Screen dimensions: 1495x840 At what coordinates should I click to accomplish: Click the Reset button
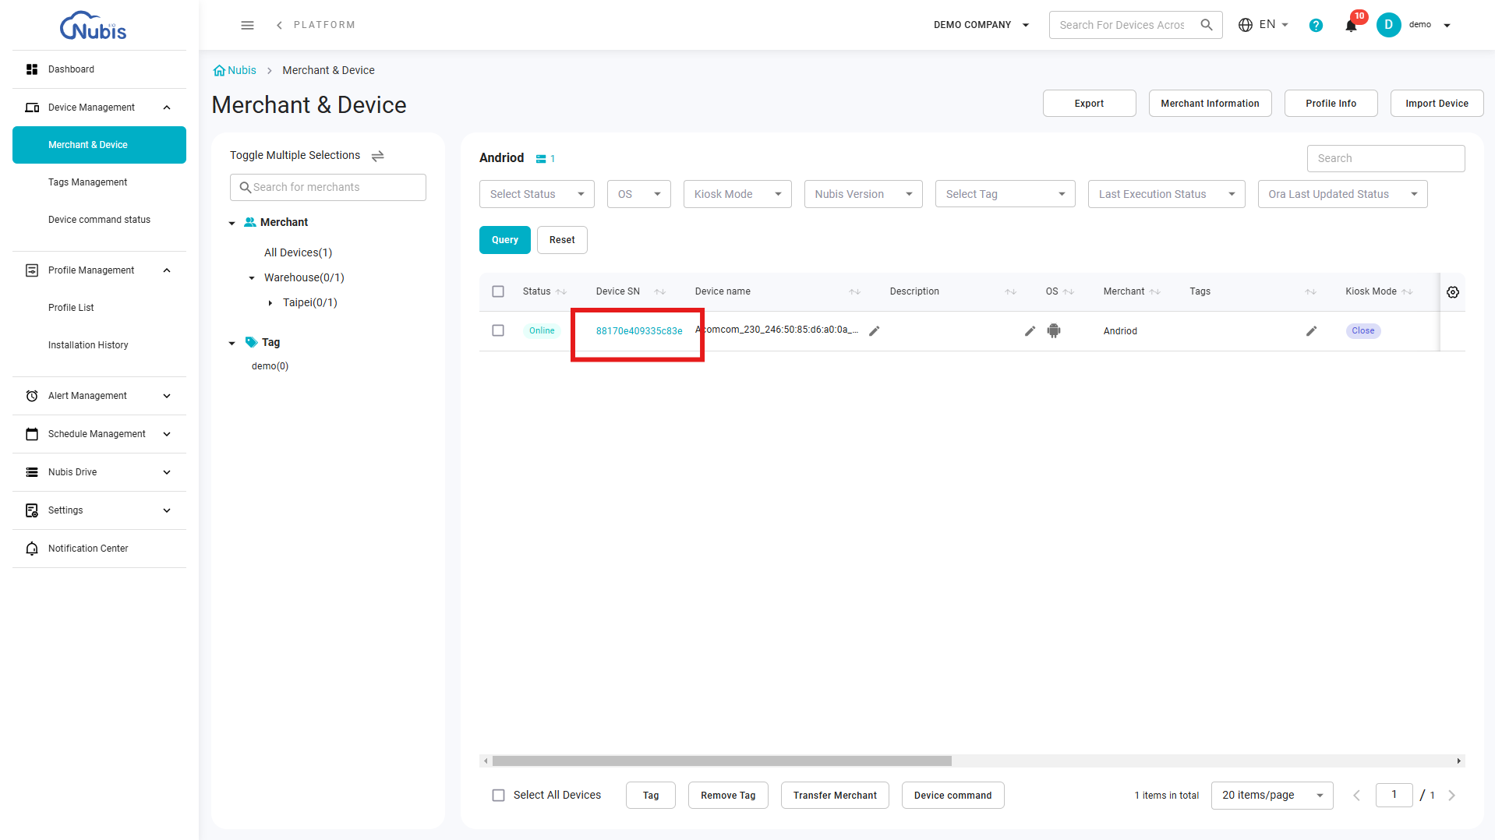(x=562, y=240)
